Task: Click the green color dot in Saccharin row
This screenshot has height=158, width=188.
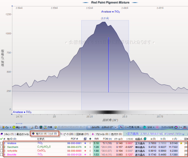Action: click(85, 147)
